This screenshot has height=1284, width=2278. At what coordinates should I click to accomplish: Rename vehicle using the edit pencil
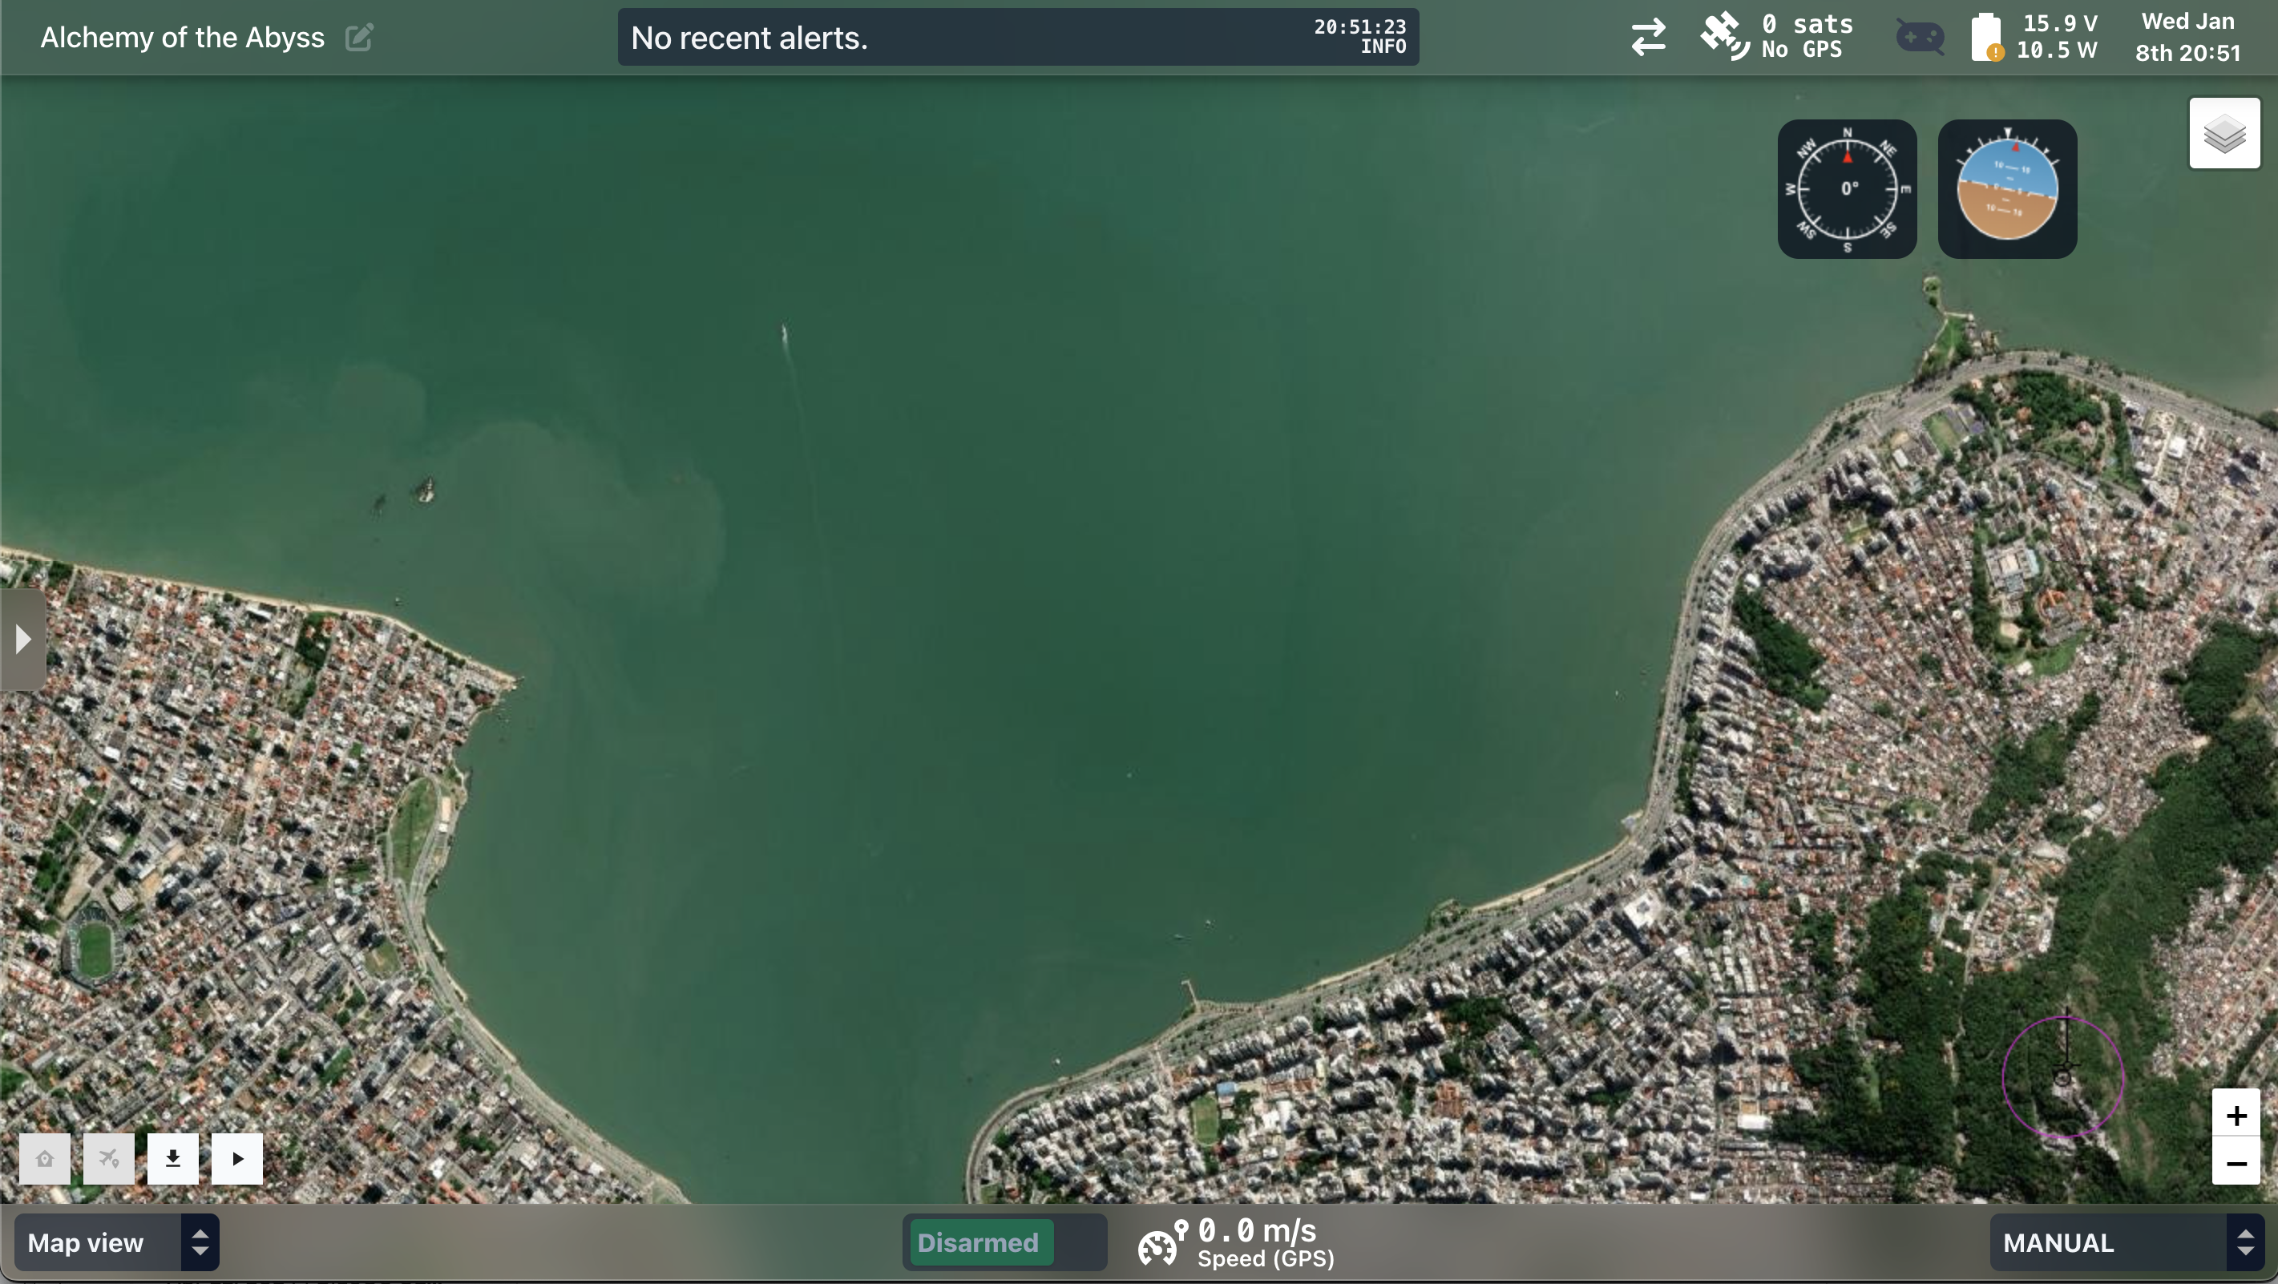coord(358,36)
